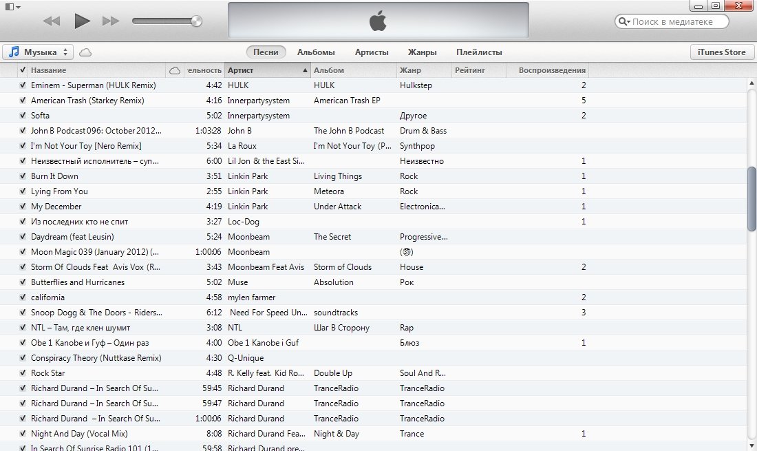Click the vertical scrollbar thumb

(x=751, y=199)
